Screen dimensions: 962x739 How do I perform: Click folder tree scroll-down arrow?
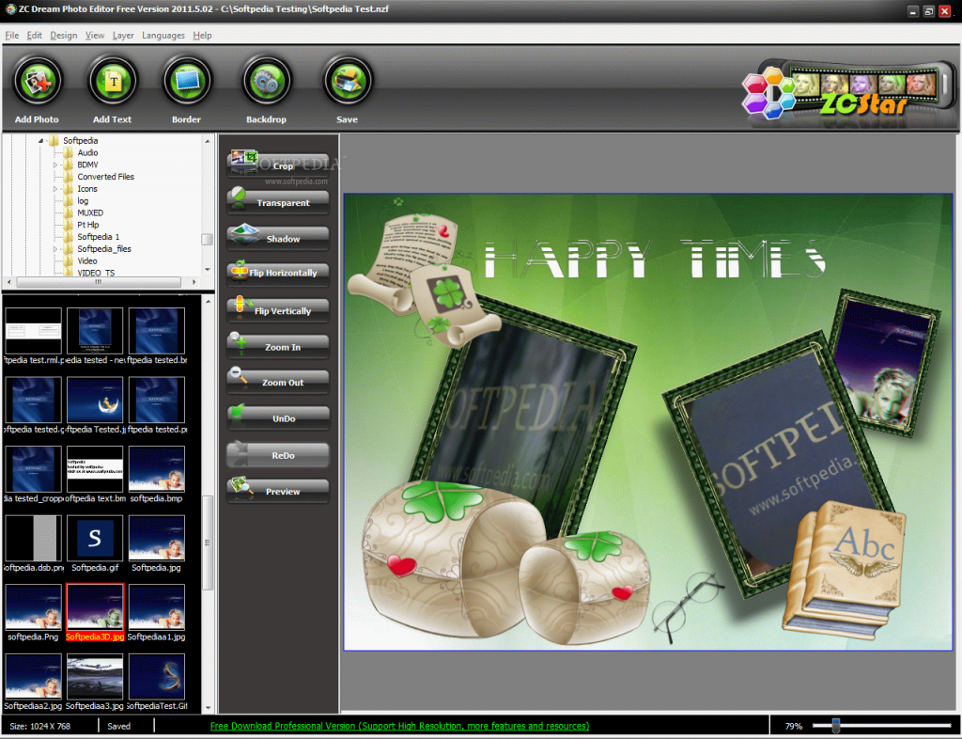click(x=208, y=270)
